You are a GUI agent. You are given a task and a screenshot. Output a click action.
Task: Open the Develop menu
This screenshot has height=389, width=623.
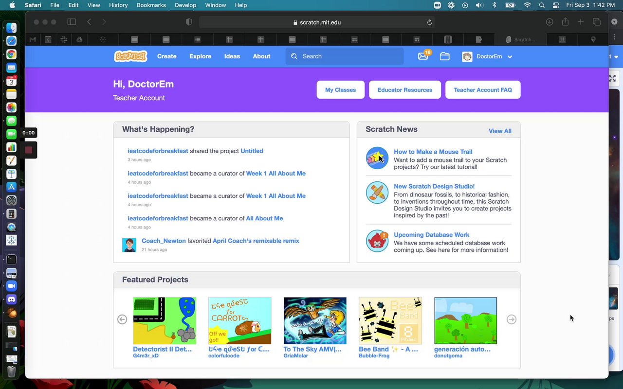pos(185,5)
